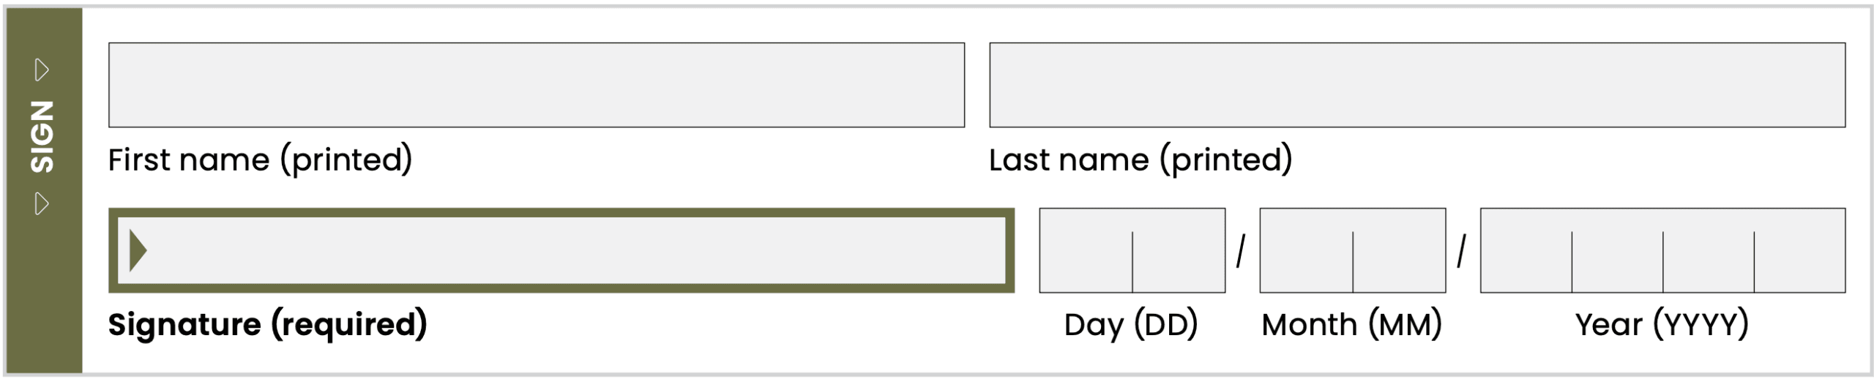
Task: Select the second digit cell of Month
Action: [x=1399, y=250]
